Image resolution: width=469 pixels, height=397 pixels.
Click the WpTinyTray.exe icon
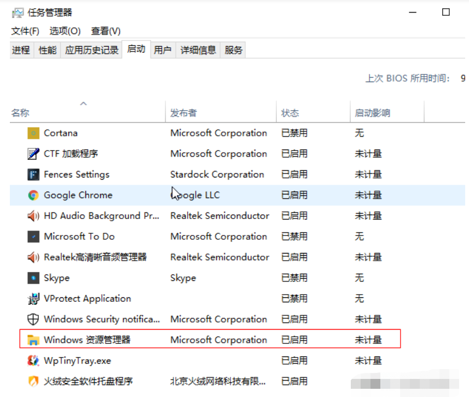click(33, 361)
